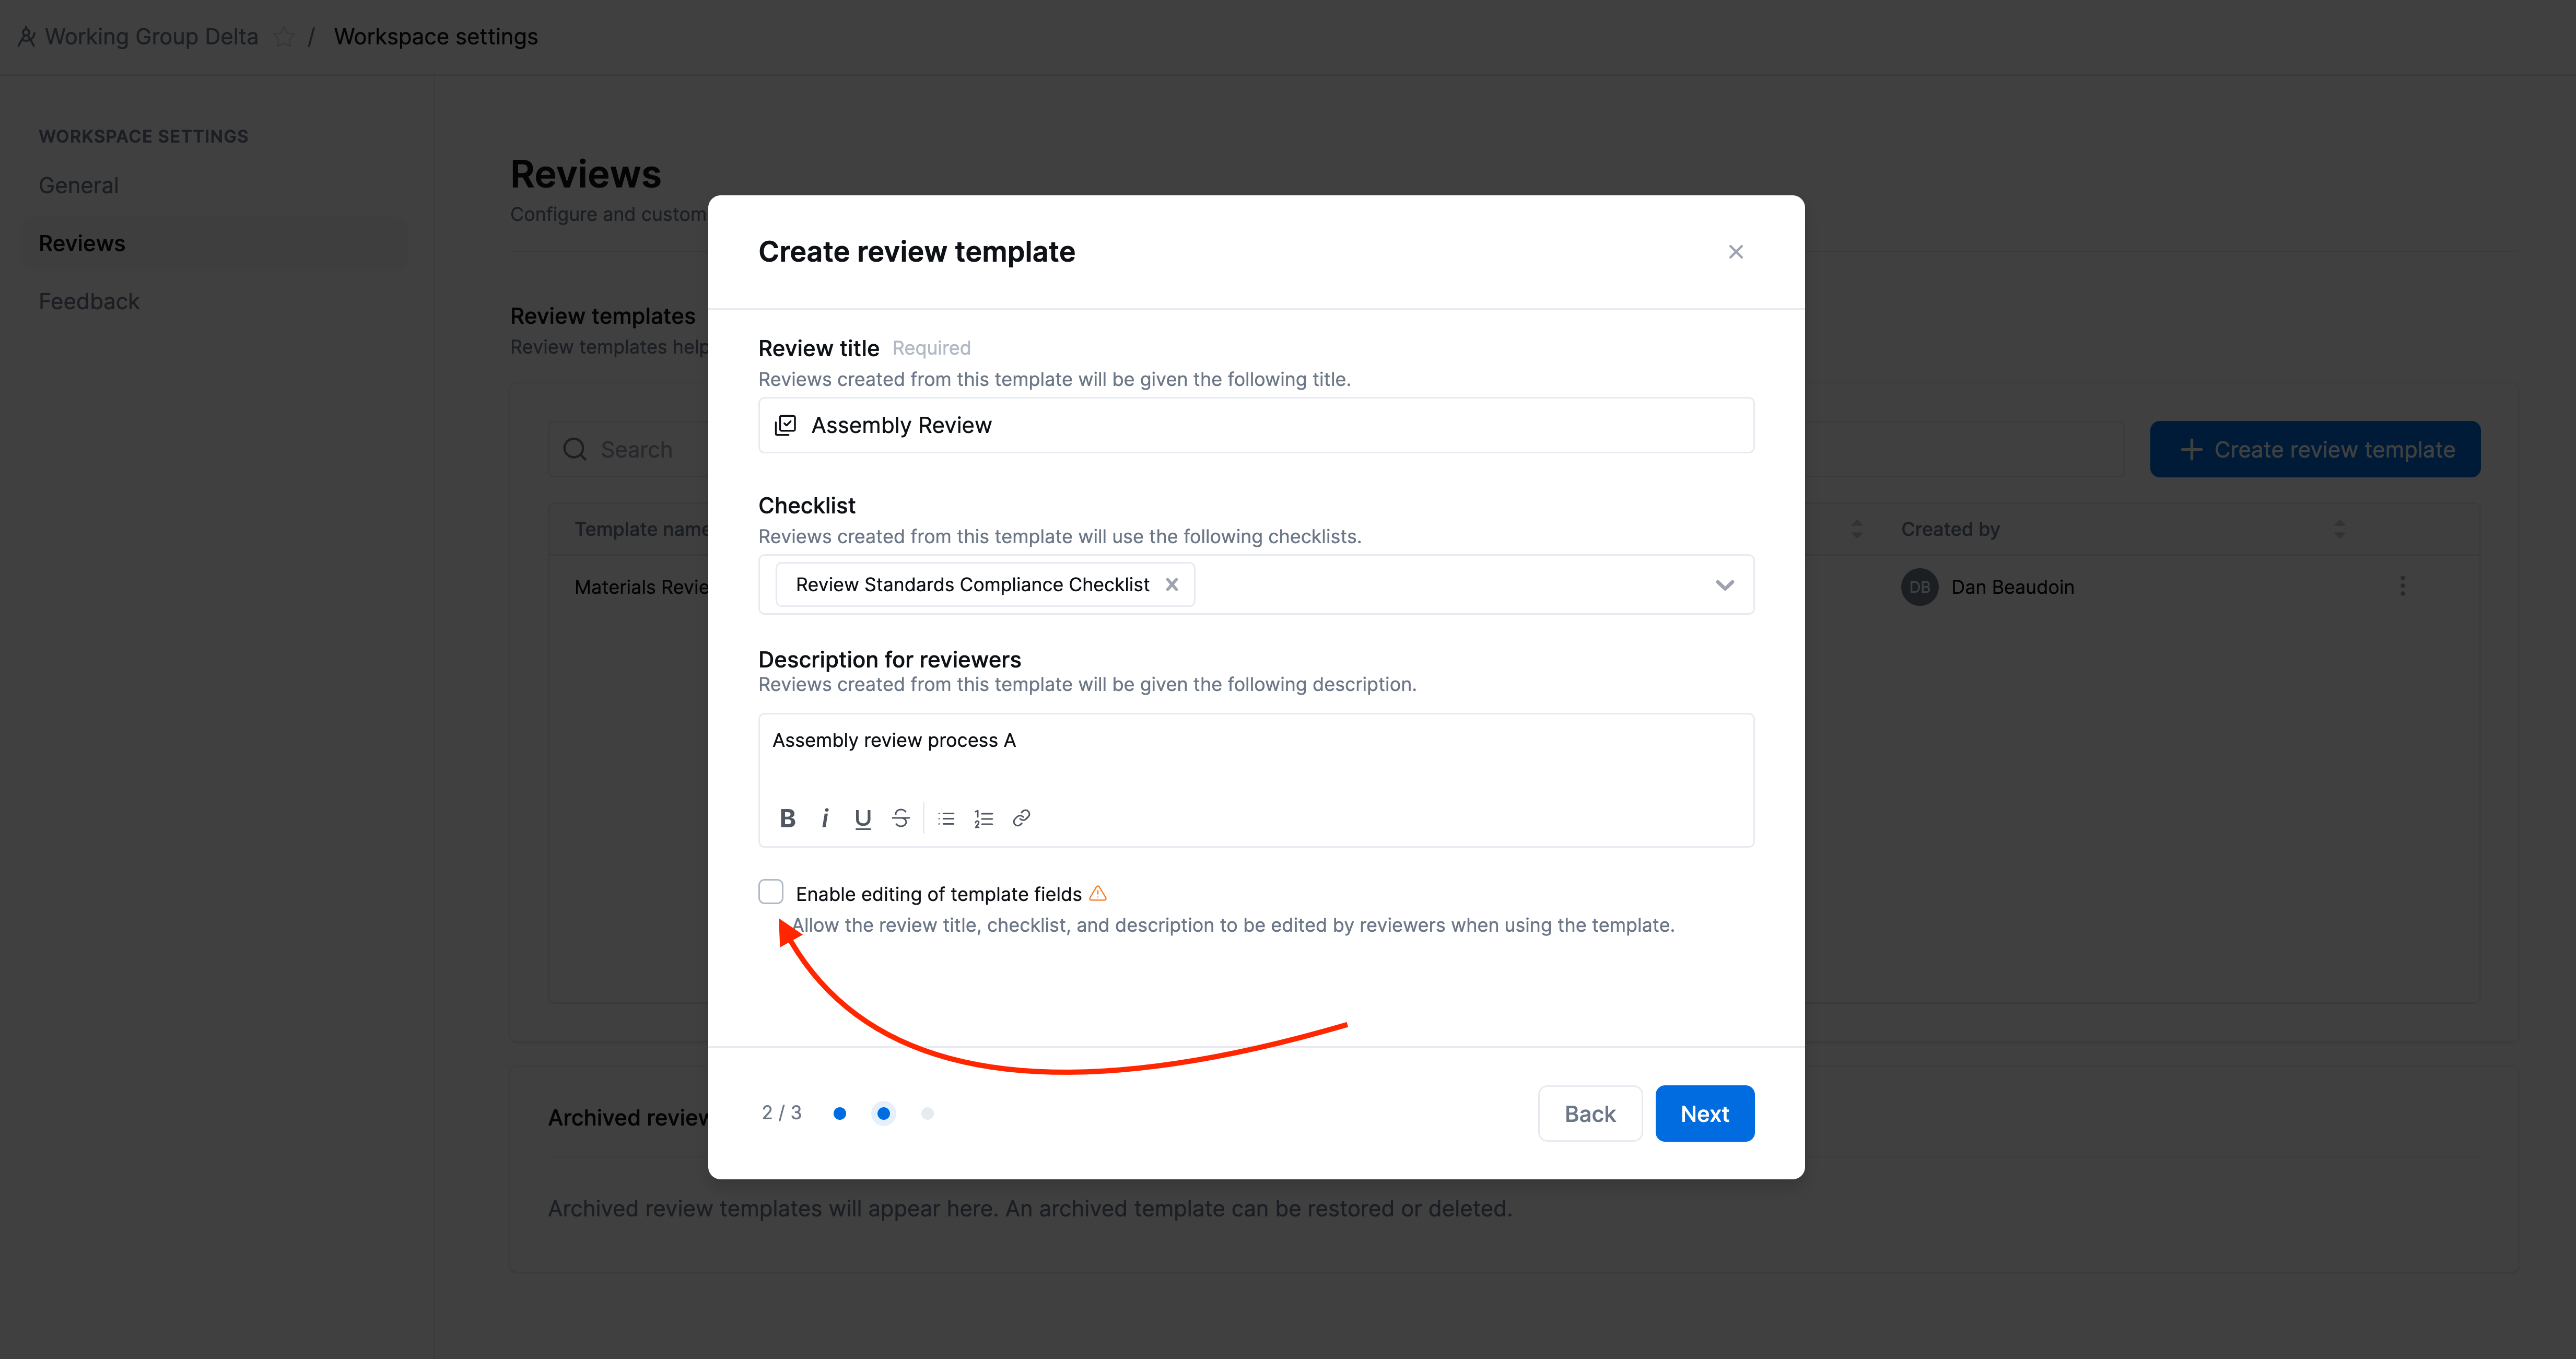Click the Review Standards Compliance Checklist label
Image resolution: width=2576 pixels, height=1359 pixels.
point(972,584)
